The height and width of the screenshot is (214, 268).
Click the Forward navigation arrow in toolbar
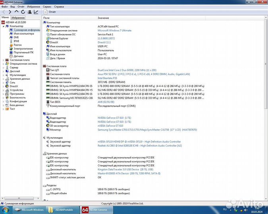(10, 12)
